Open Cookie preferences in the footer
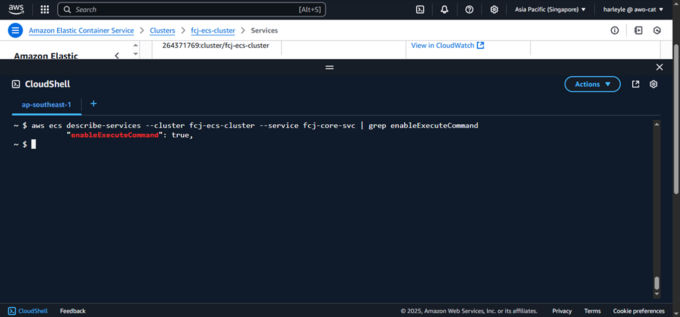Viewport: 680px width, 317px height. pos(639,311)
